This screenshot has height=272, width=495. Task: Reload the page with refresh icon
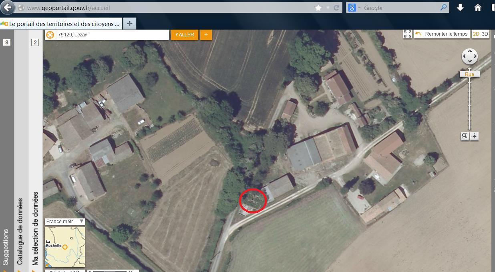[337, 8]
